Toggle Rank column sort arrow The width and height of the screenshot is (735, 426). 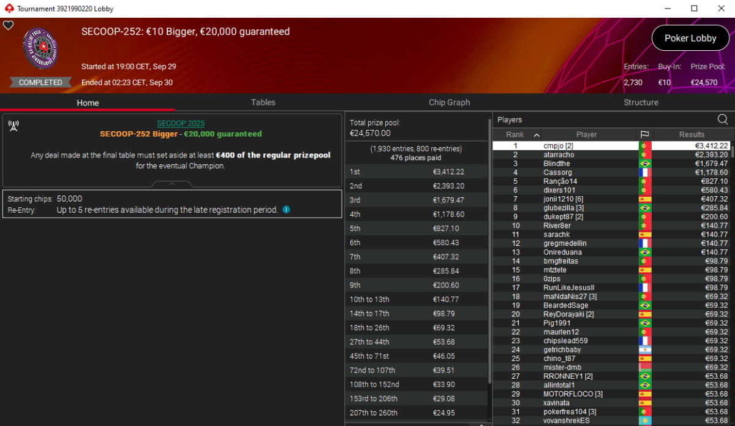[537, 135]
